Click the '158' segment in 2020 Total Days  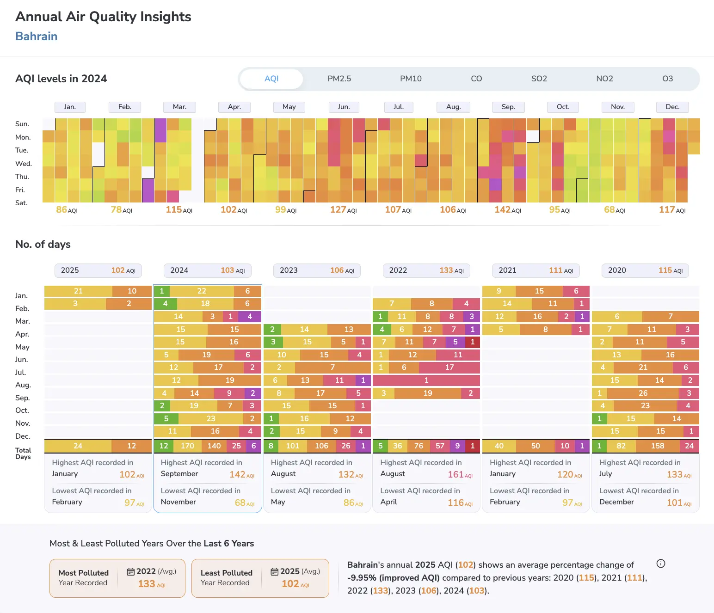658,446
